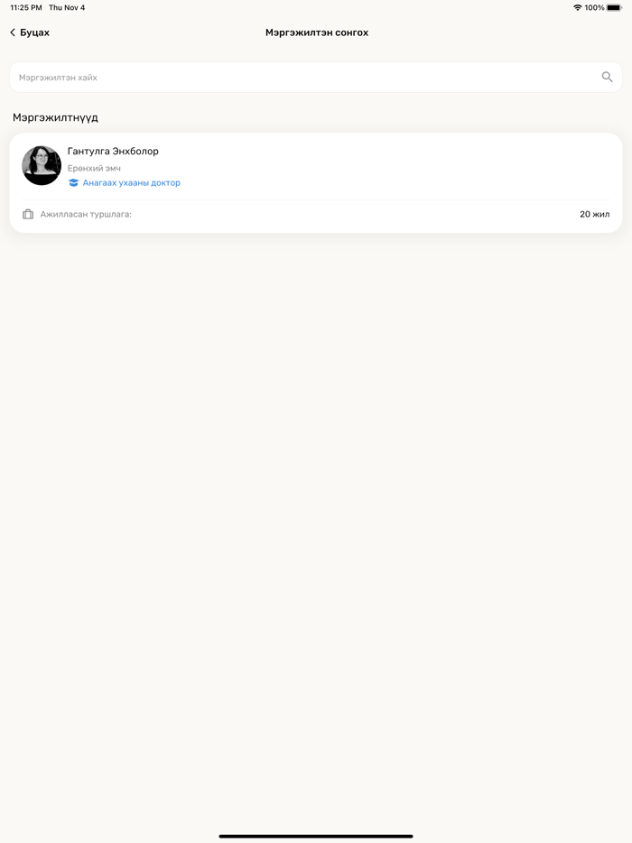The height and width of the screenshot is (843, 632).
Task: Open Гантулга Энхболор's profile photo
Action: pos(42,165)
